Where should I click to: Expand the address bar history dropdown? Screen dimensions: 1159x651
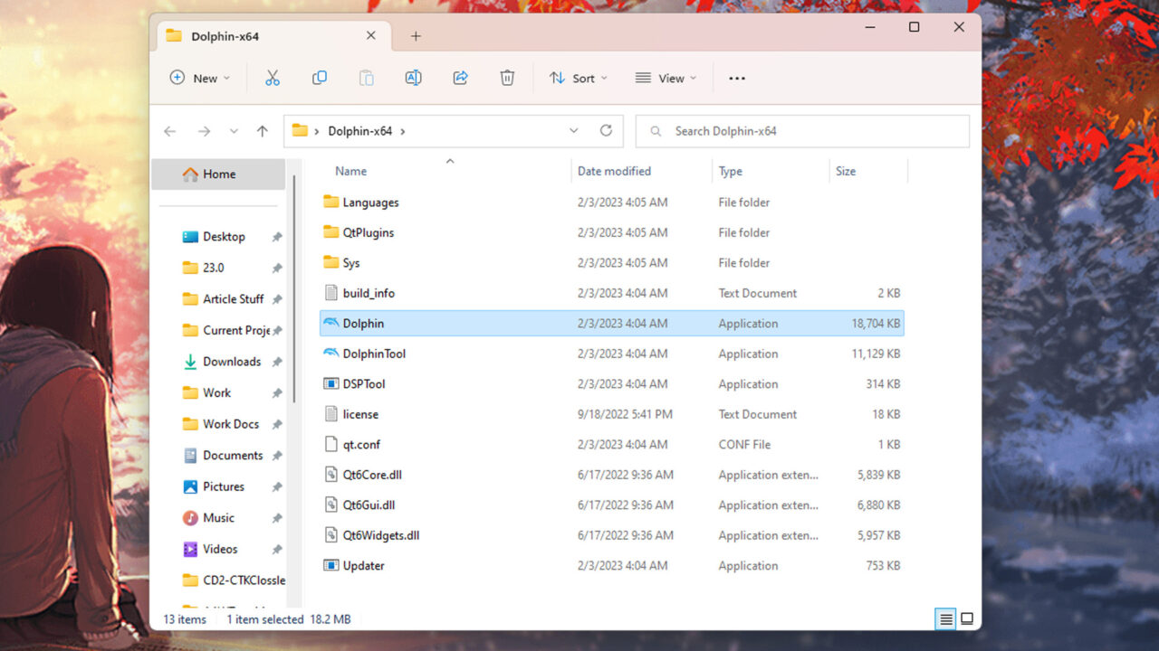(573, 130)
